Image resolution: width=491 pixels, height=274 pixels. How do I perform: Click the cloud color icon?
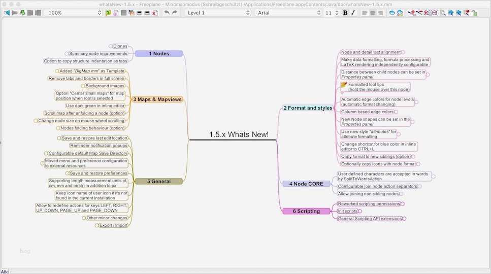point(400,13)
